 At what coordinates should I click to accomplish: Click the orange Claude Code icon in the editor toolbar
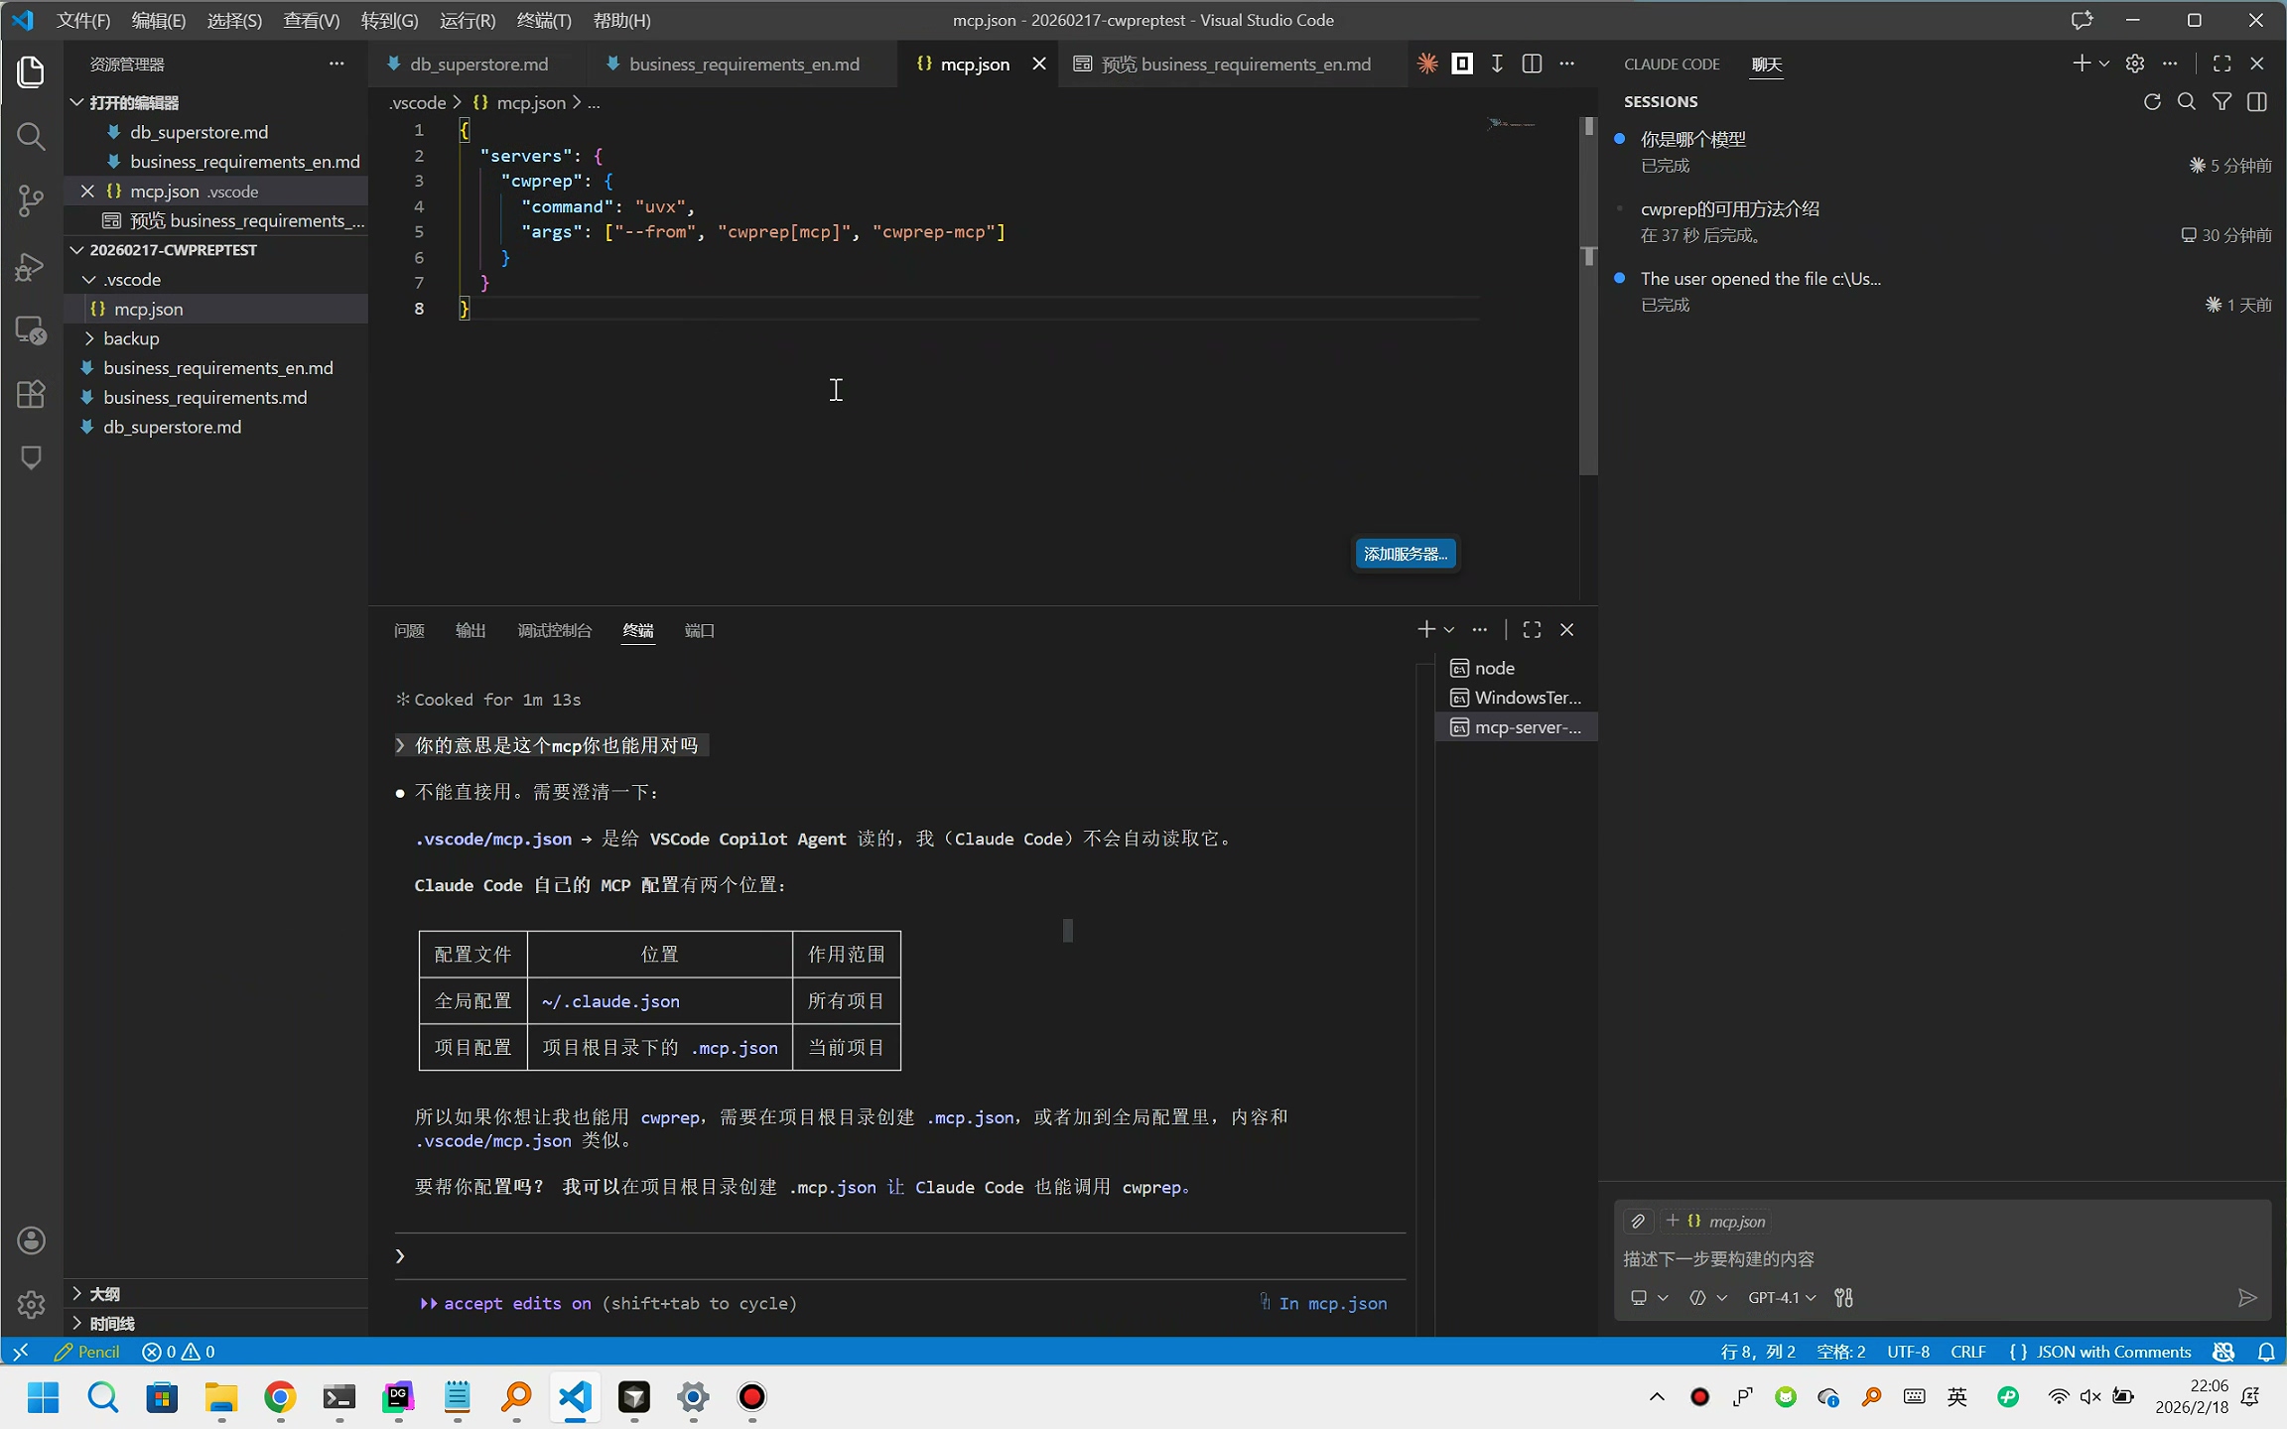coord(1427,64)
